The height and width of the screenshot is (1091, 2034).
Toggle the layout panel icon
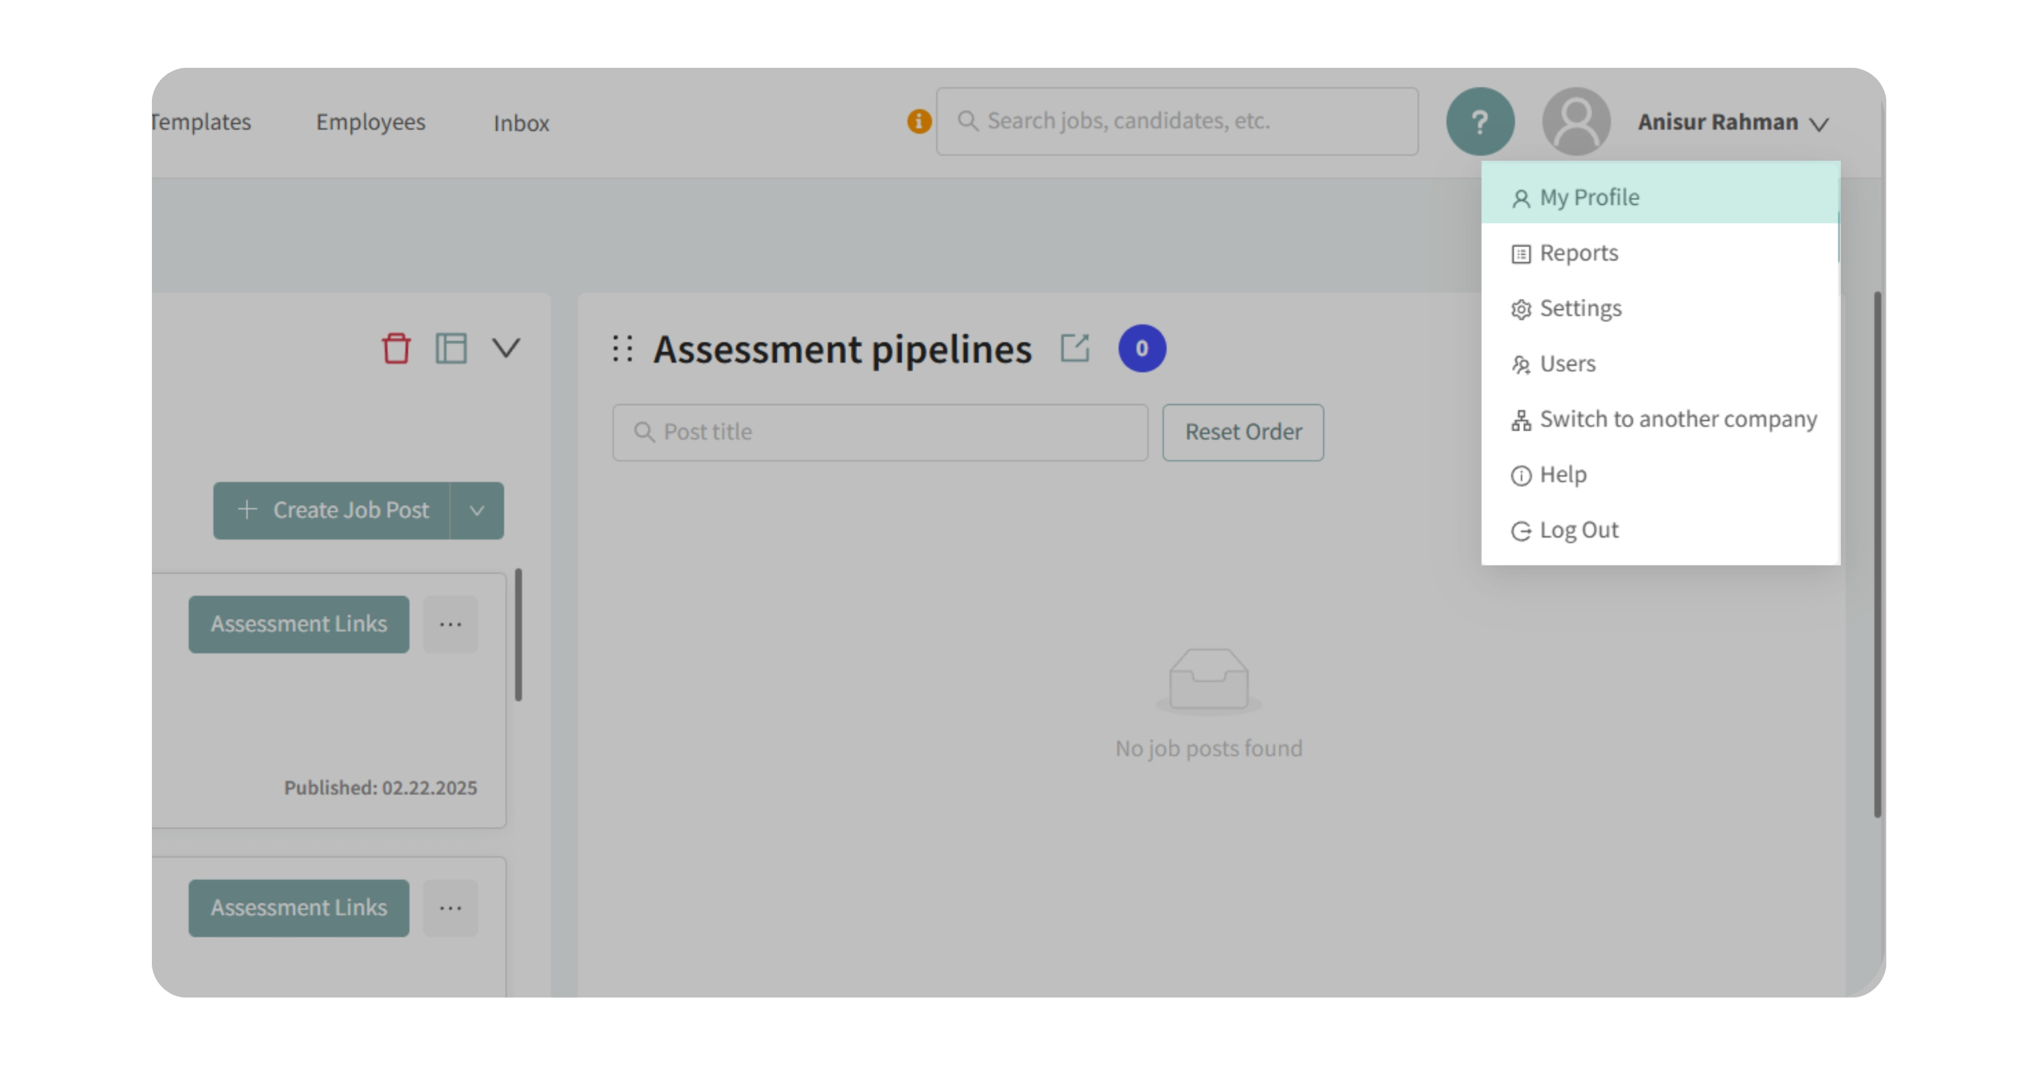(451, 348)
